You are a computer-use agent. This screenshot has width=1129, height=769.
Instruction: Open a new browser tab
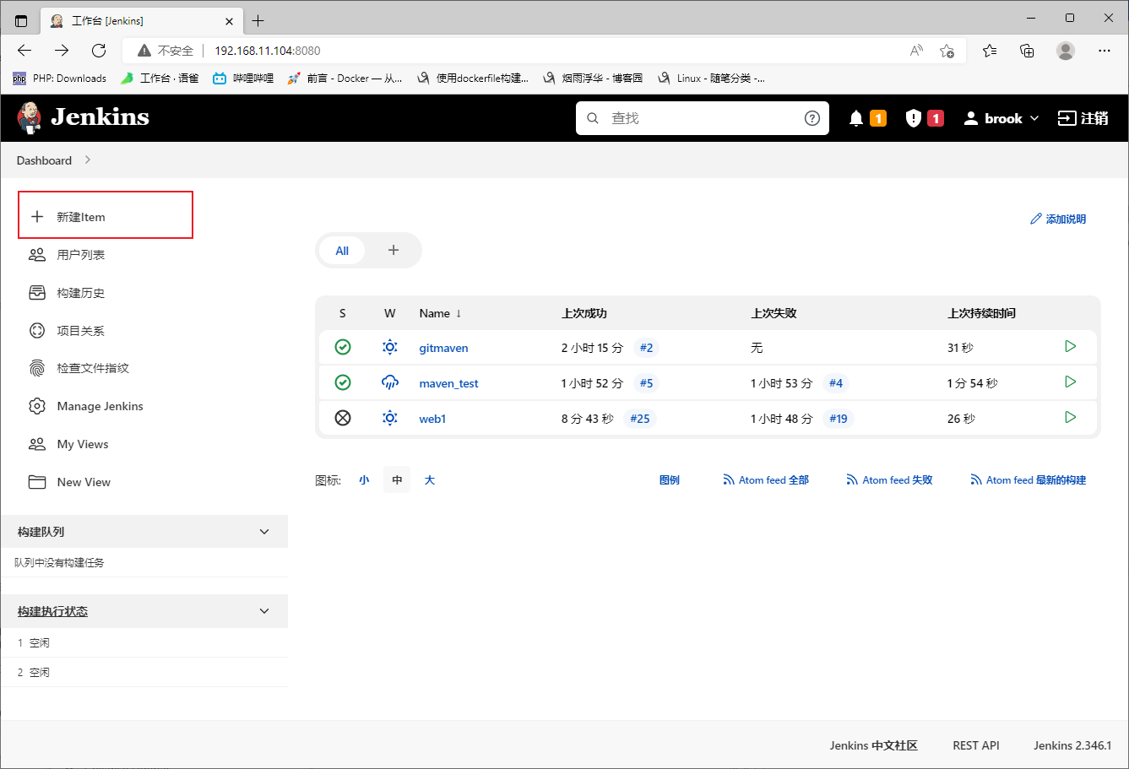(x=258, y=20)
